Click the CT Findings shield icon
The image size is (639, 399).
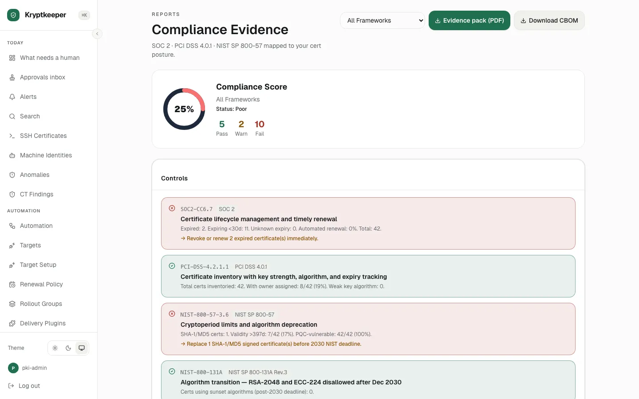pyautogui.click(x=12, y=194)
